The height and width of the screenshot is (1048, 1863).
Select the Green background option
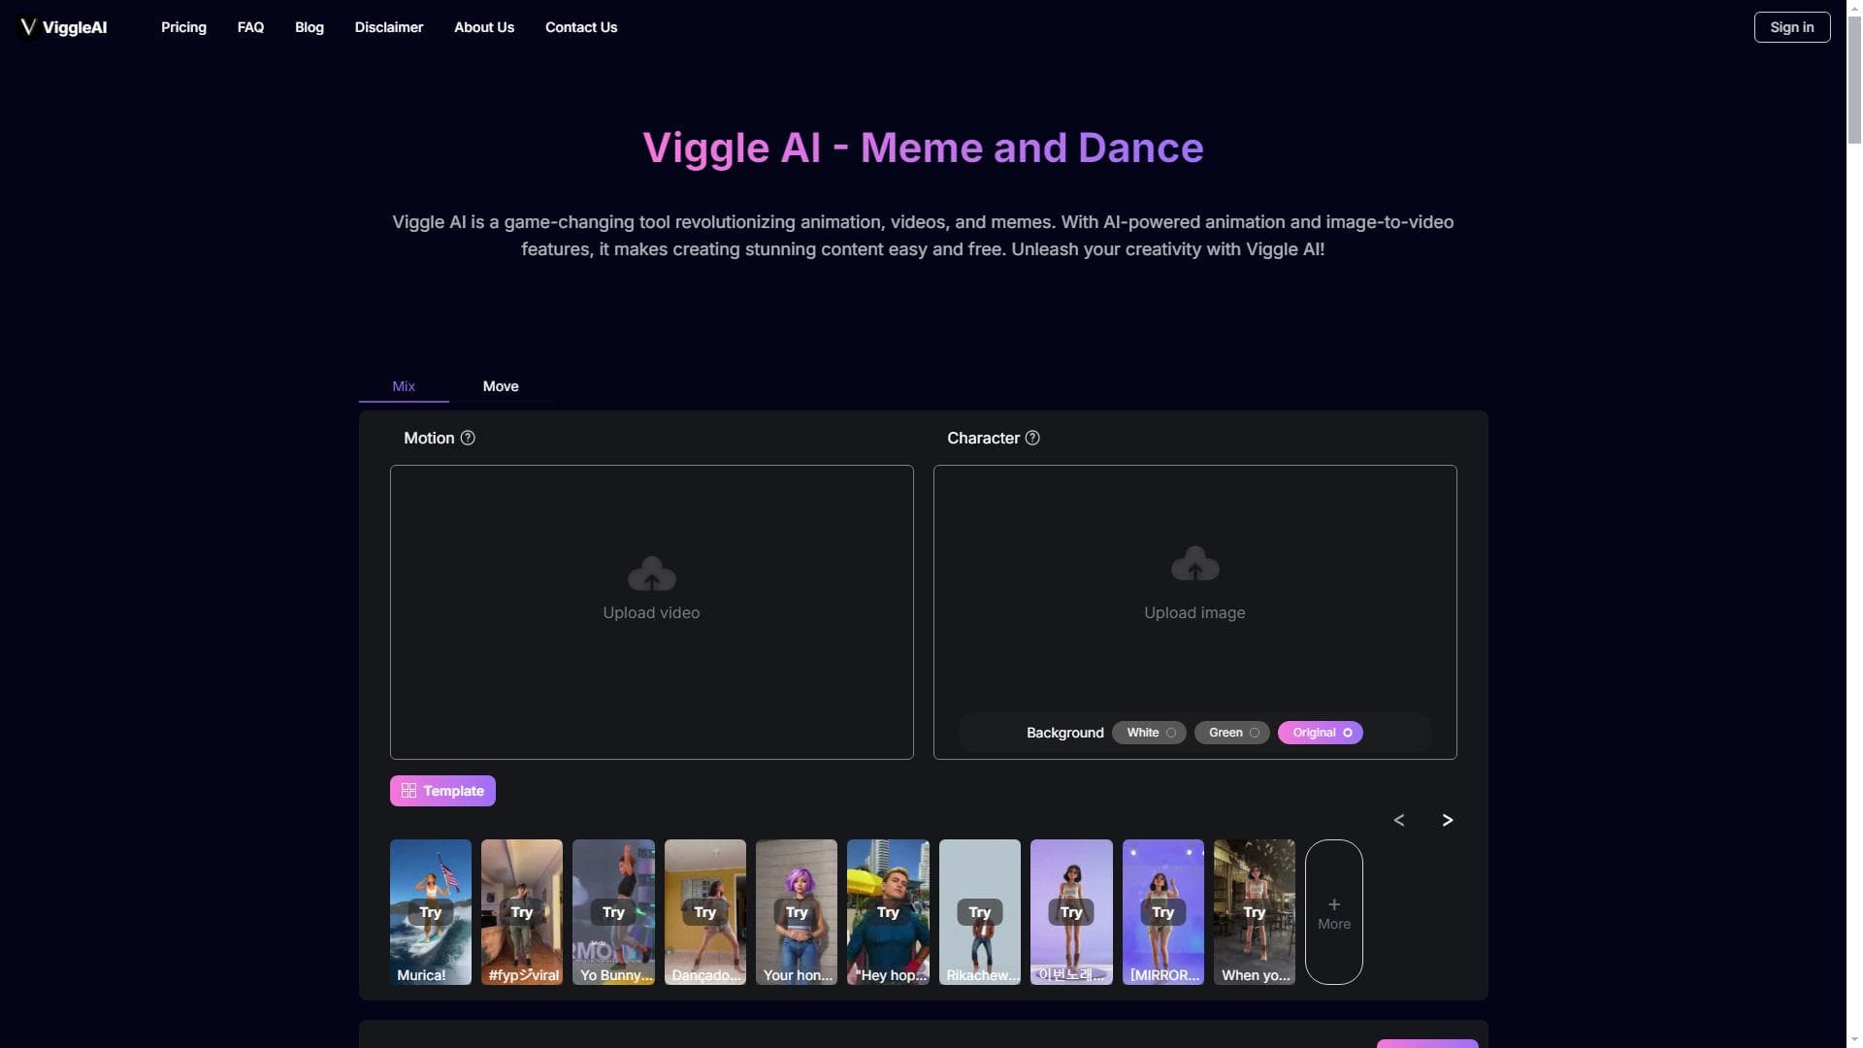1231,733
